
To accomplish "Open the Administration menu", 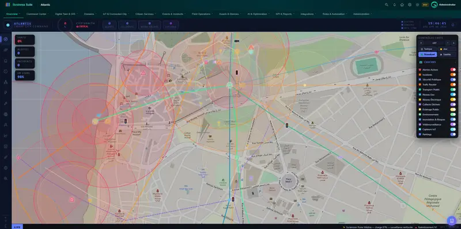I will click(362, 14).
